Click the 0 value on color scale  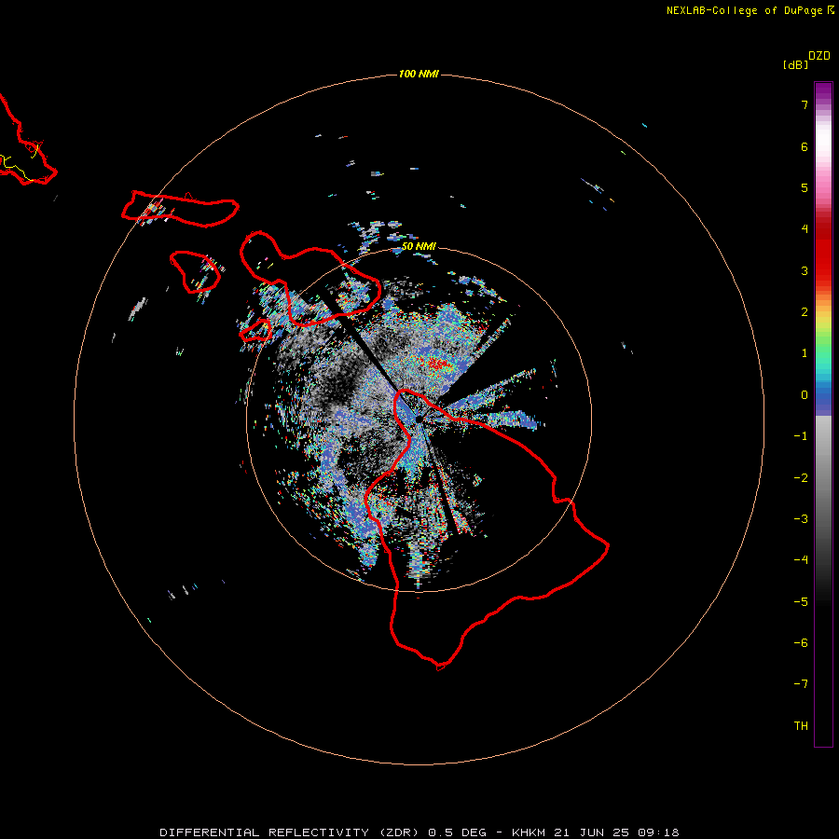pyautogui.click(x=805, y=395)
